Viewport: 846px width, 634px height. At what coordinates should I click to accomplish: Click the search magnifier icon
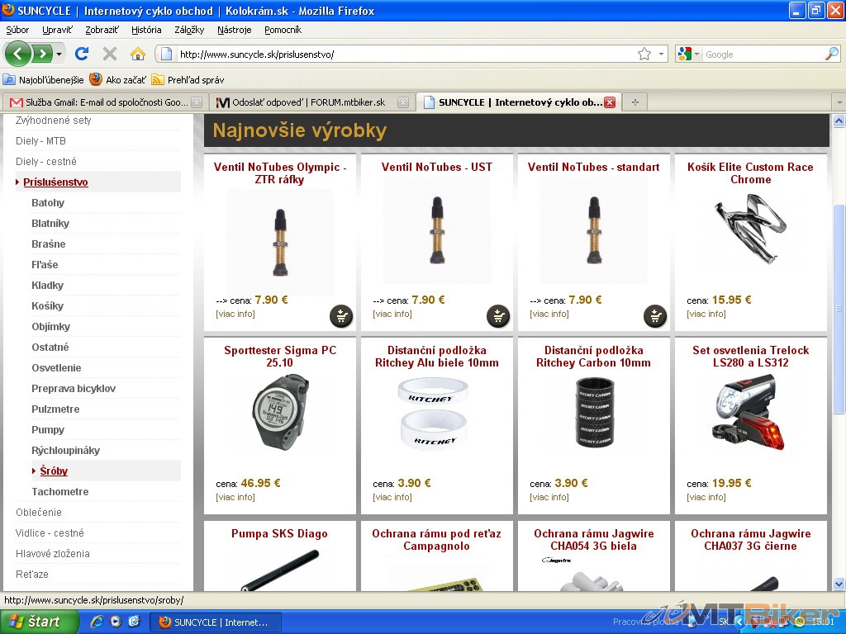pos(831,54)
